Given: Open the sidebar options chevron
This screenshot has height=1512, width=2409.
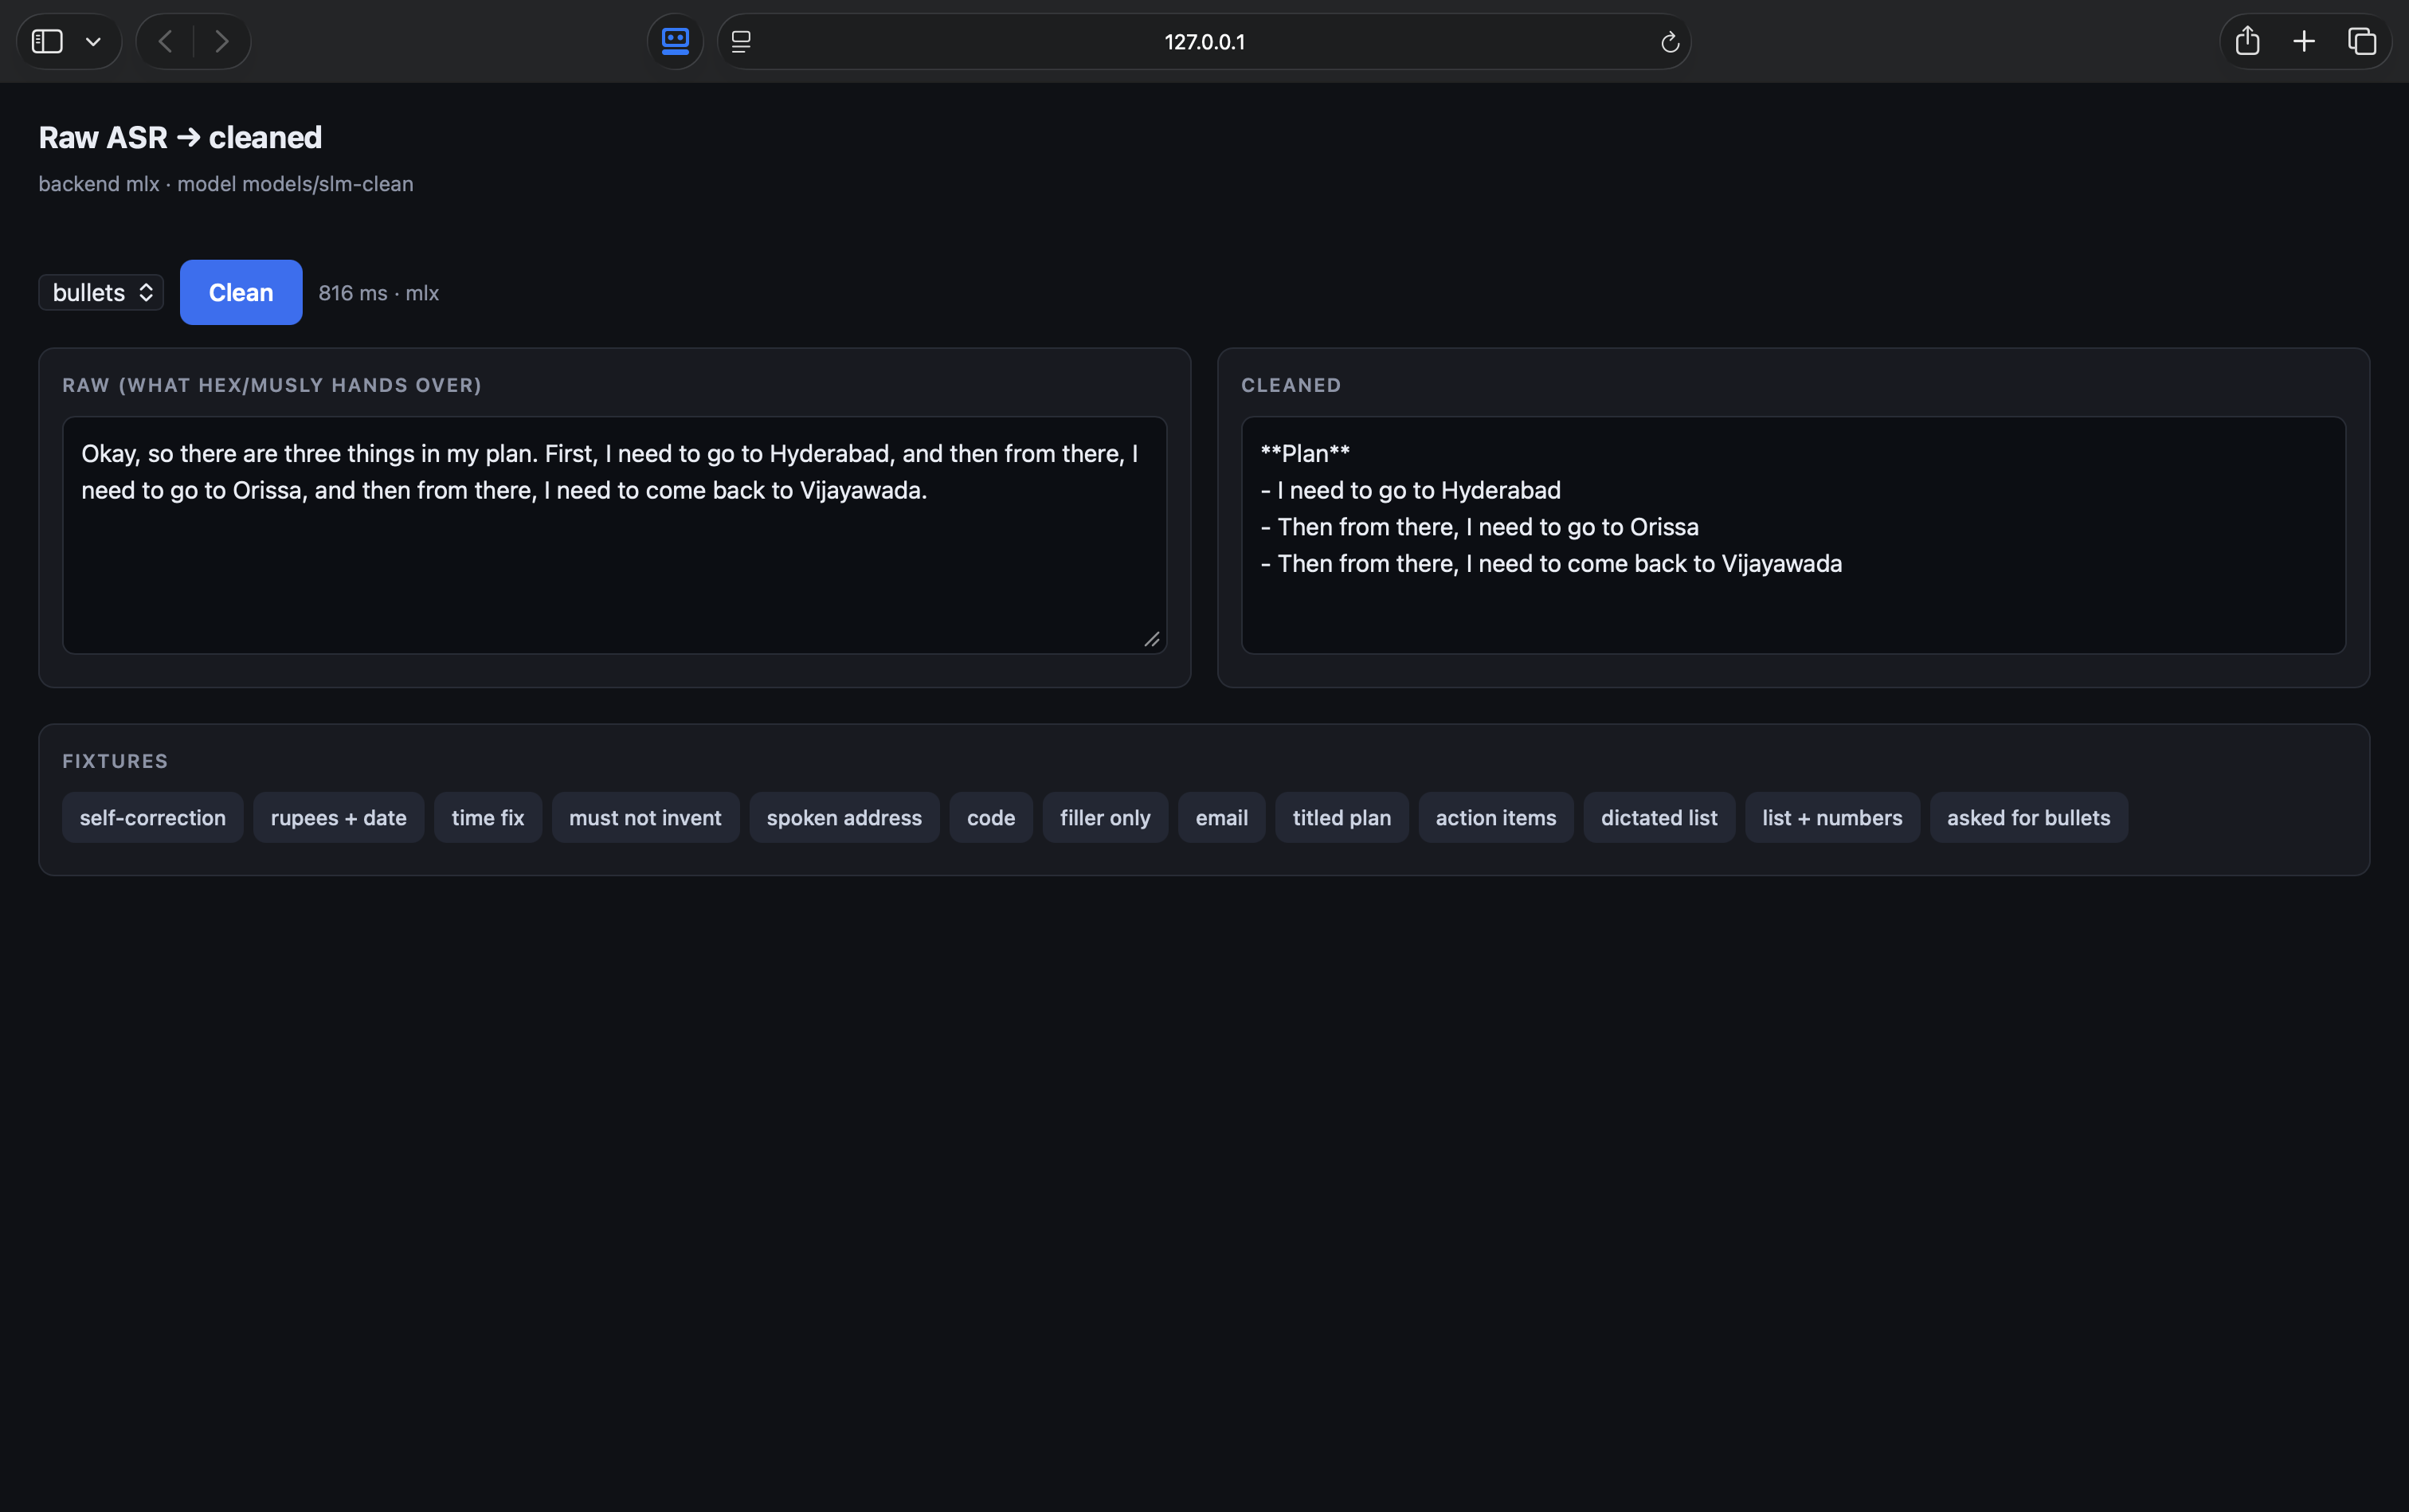Looking at the screenshot, I should coord(93,42).
